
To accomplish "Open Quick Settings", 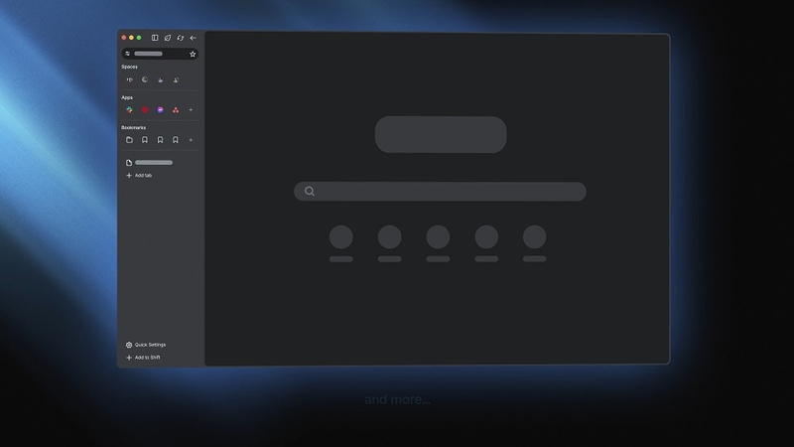I will [x=146, y=345].
